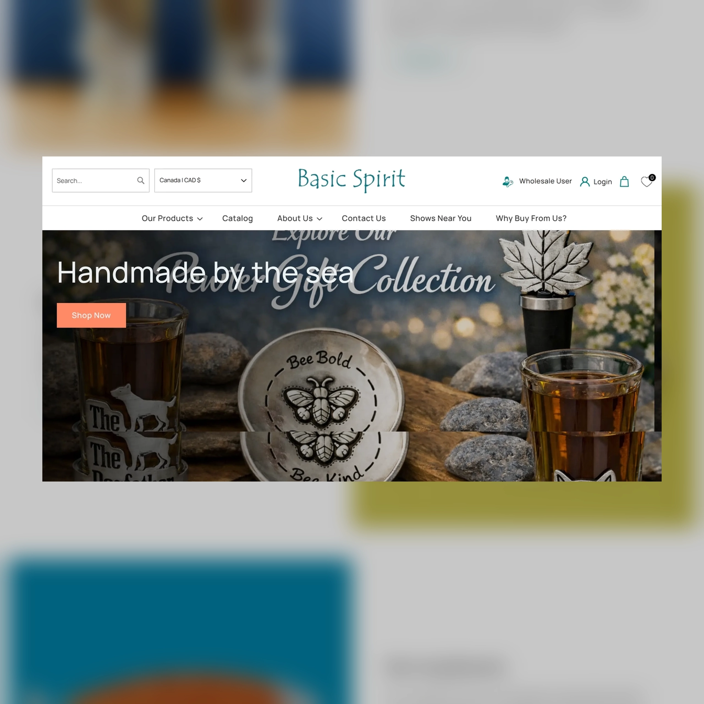Screen dimensions: 704x704
Task: Click the wishlist count badge showing 0
Action: [x=652, y=177]
